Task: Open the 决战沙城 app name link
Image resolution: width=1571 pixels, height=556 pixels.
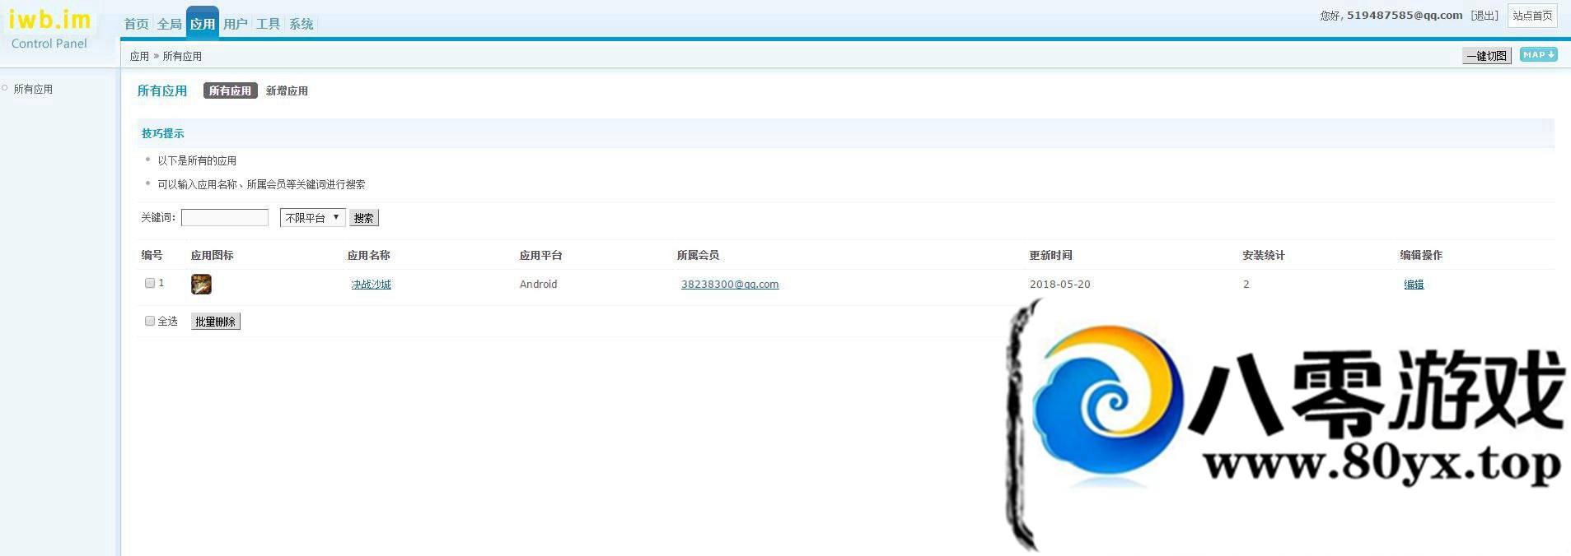Action: point(372,284)
